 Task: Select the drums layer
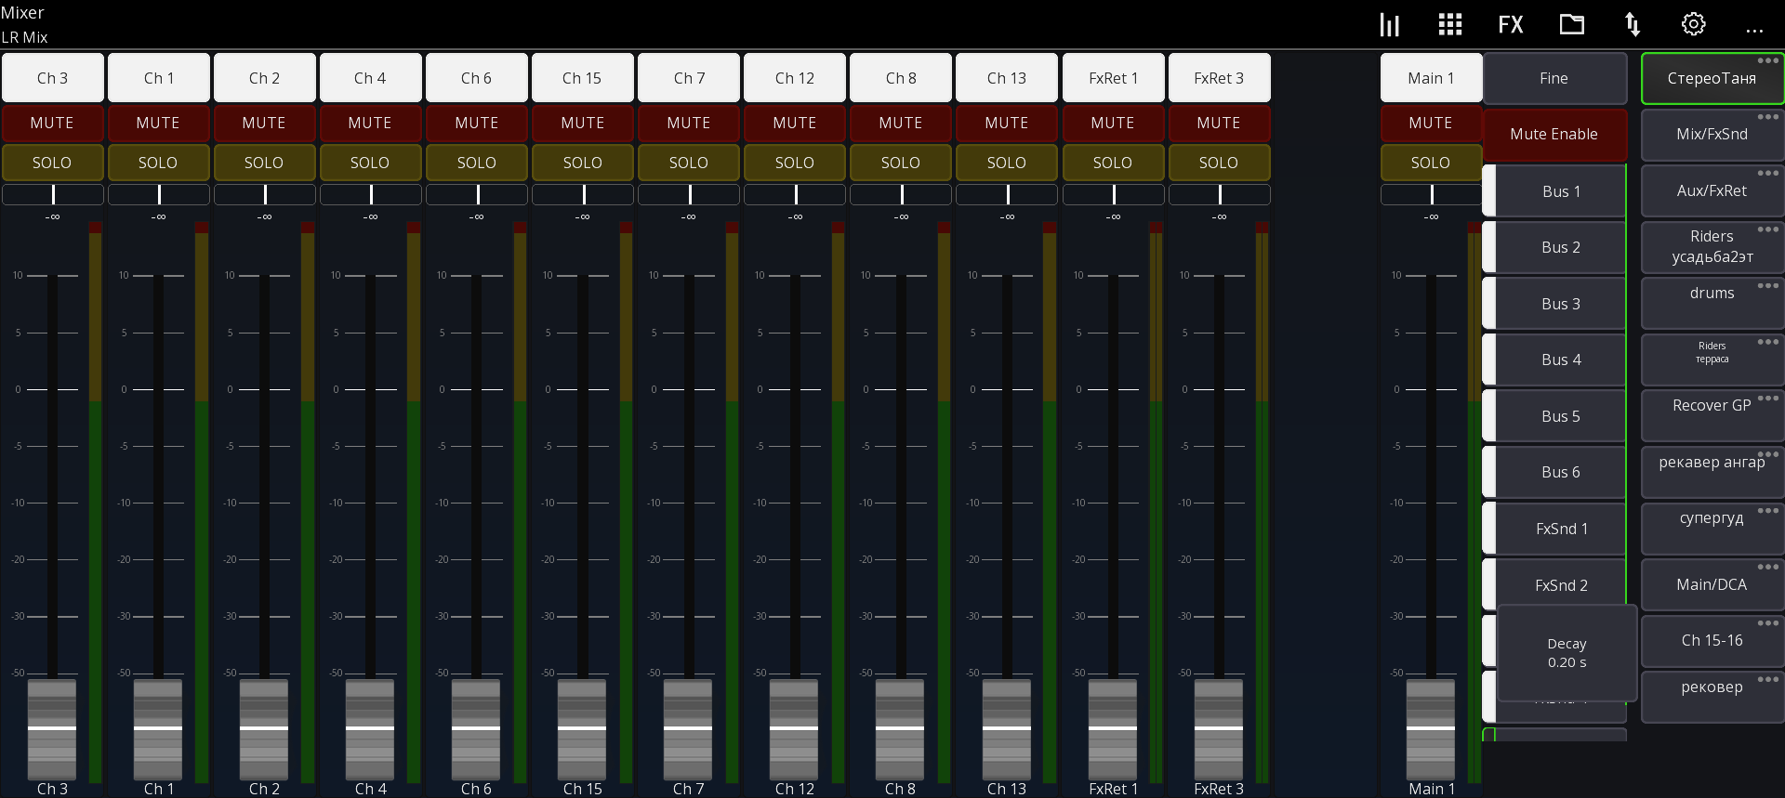click(1712, 303)
